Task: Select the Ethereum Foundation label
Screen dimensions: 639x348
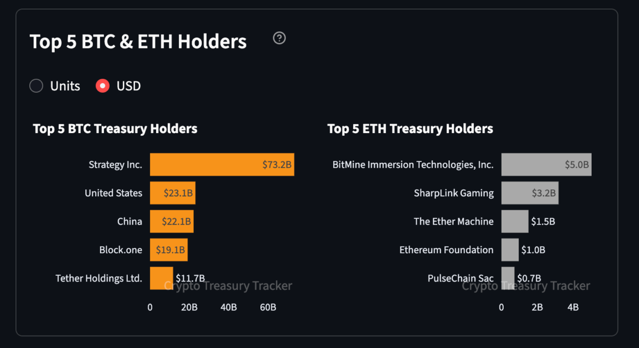Action: (446, 250)
